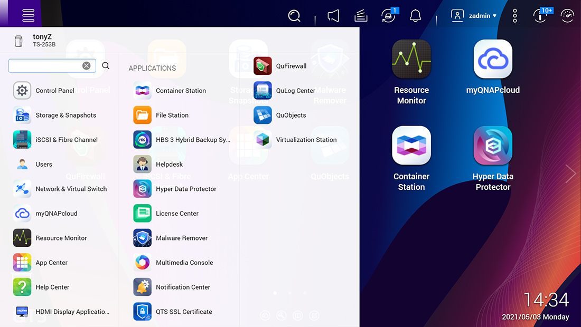Open the dashboard speedometer icon top right
Viewport: 581px width, 327px height.
[567, 15]
